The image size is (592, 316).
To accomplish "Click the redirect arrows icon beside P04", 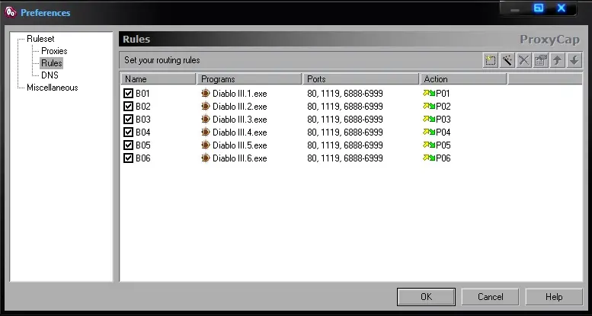I will click(429, 132).
